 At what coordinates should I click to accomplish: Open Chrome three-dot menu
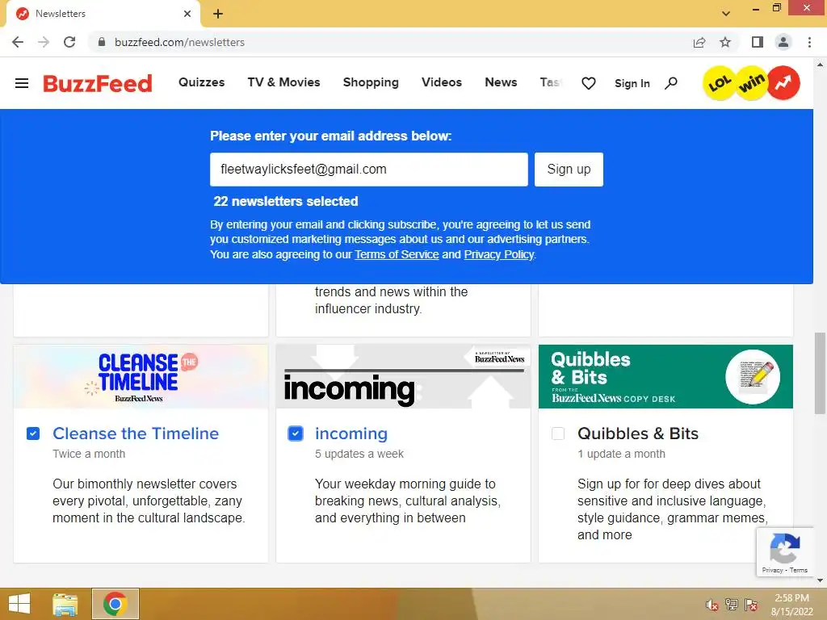point(809,42)
